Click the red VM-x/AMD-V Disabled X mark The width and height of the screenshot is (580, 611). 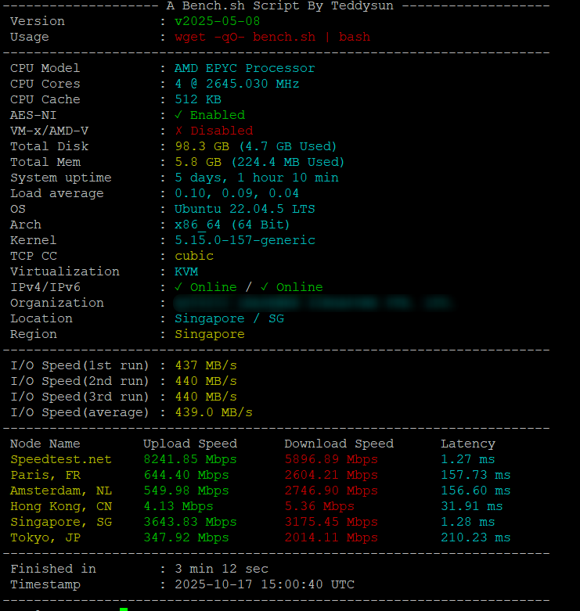178,131
